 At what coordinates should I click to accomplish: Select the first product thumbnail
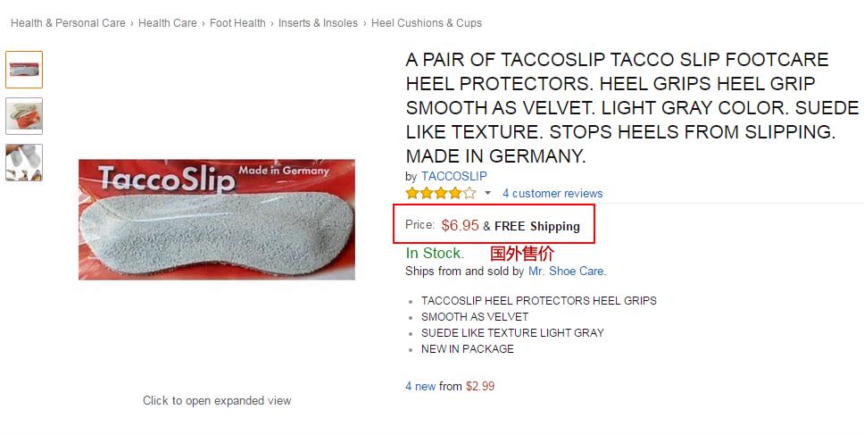(x=24, y=70)
